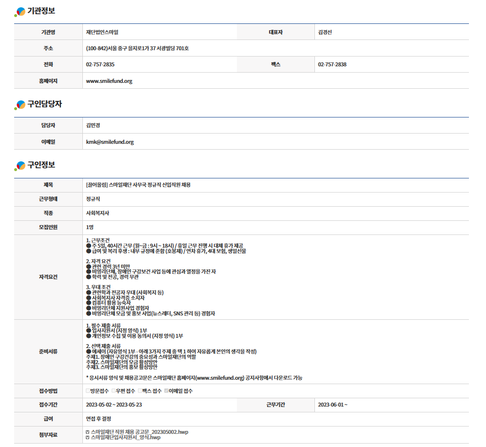Image resolution: width=486 pixels, height=447 pixels.
Task: Click the 자격요건 row label
Action: [x=48, y=277]
